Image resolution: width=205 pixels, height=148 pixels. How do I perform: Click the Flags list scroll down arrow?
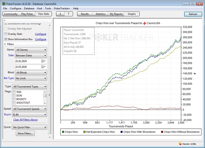45,103
